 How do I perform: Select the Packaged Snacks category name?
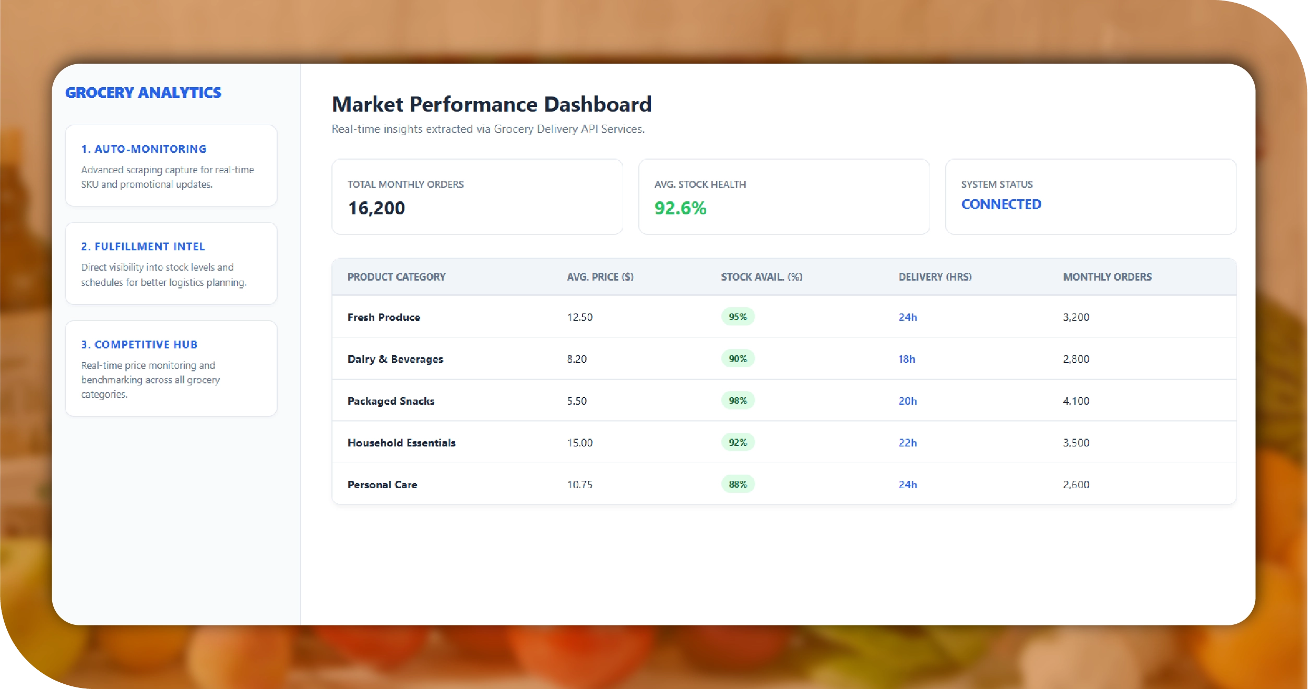[390, 401]
